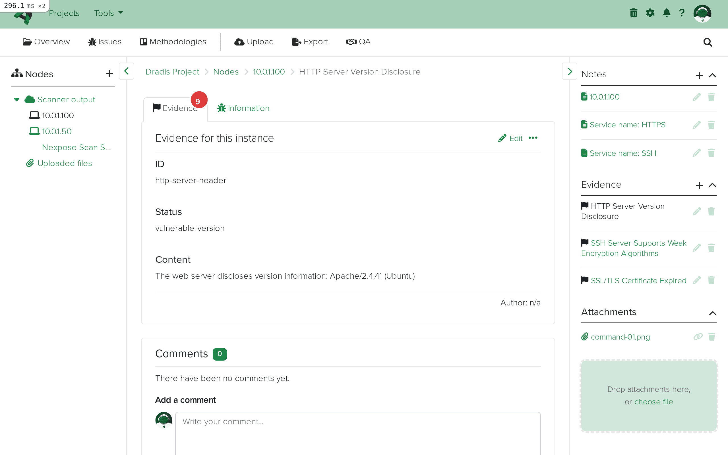Open evidence more-options ellipsis menu

coord(533,138)
